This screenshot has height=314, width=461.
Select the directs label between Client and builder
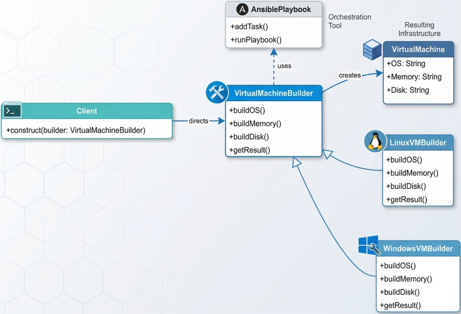click(198, 121)
